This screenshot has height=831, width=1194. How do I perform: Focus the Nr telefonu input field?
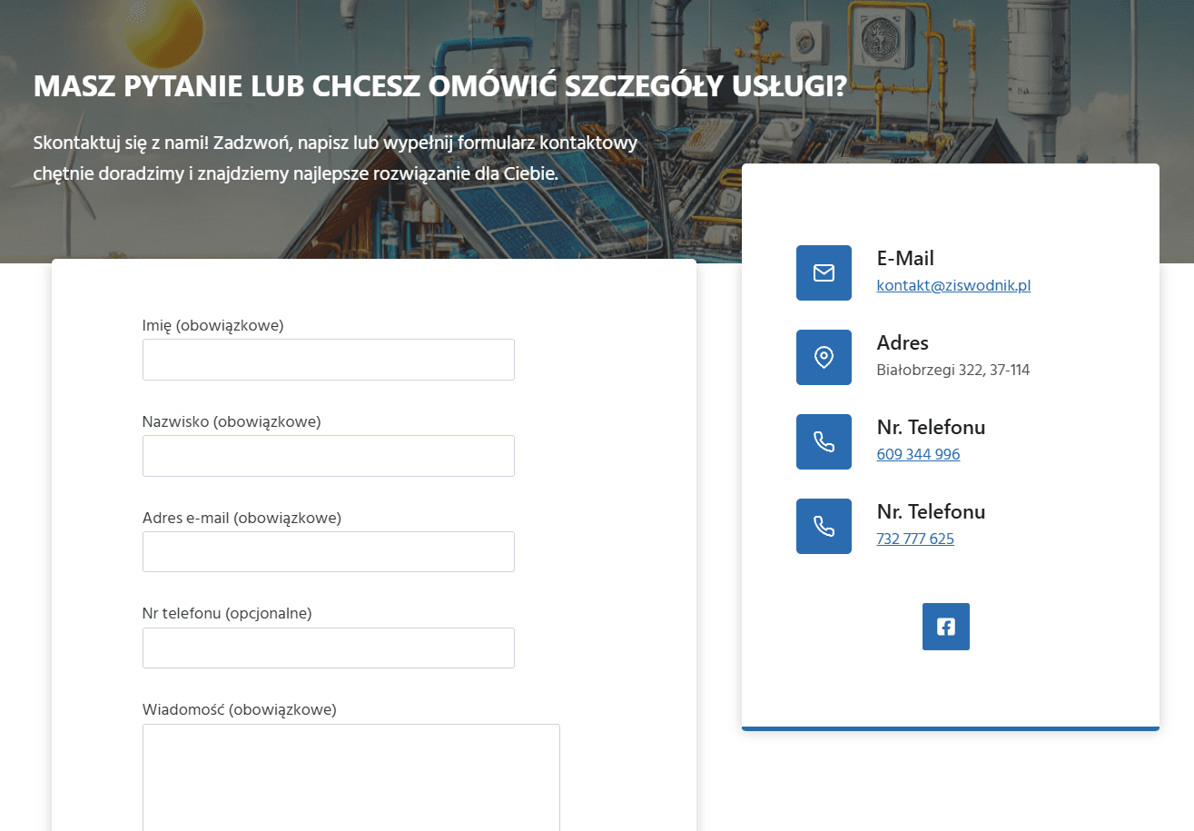(329, 648)
